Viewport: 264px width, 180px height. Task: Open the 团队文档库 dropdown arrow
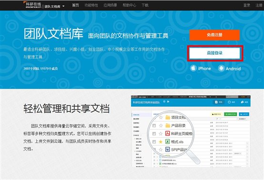[x=63, y=6]
